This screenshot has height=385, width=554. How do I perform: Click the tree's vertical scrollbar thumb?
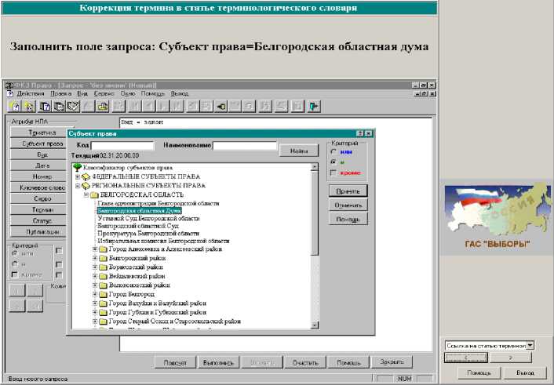pyautogui.click(x=315, y=212)
